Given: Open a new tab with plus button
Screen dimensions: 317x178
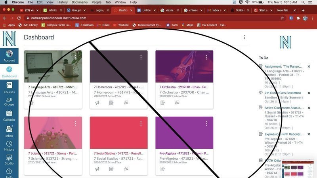Looking at the screenshot, I should tap(303, 10).
